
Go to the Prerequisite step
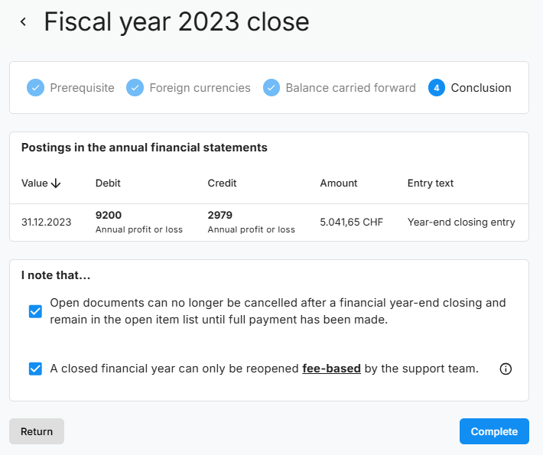[82, 88]
